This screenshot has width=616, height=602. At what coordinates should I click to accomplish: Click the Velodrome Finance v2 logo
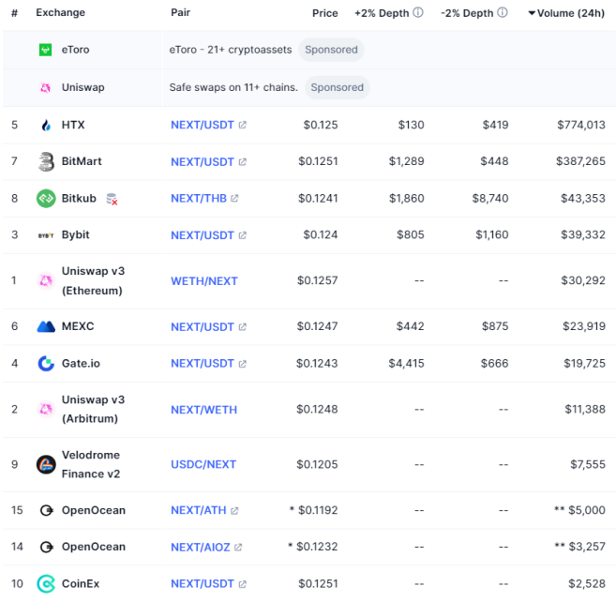(46, 464)
